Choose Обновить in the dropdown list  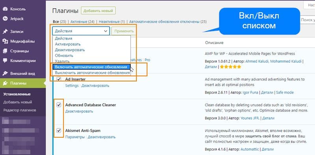tap(91, 55)
